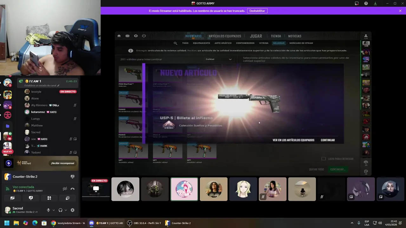Click the CS2 inventory crate icon in top bar
This screenshot has height=228, width=406.
pyautogui.click(x=127, y=36)
